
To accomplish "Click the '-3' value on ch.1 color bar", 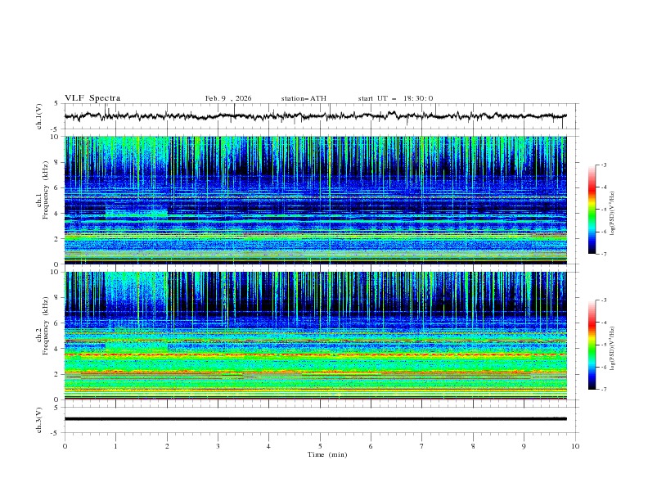I will 603,165.
